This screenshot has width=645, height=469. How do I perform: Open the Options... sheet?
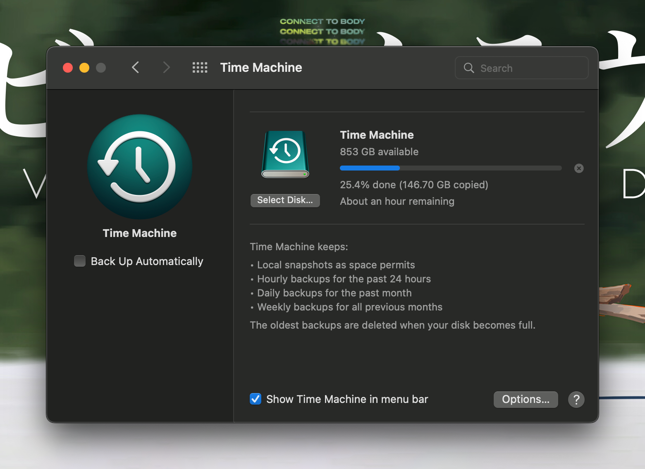click(x=526, y=400)
